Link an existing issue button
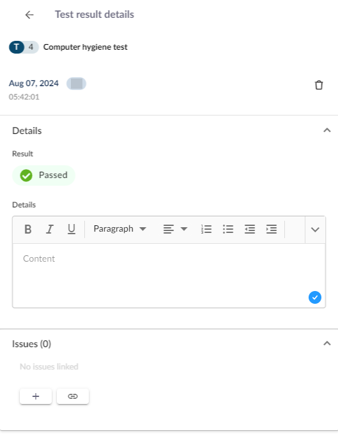The image size is (338, 441). 73,396
